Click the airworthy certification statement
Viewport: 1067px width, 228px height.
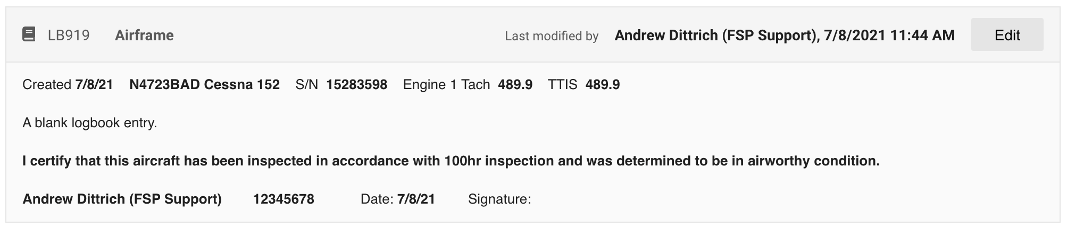click(x=451, y=161)
